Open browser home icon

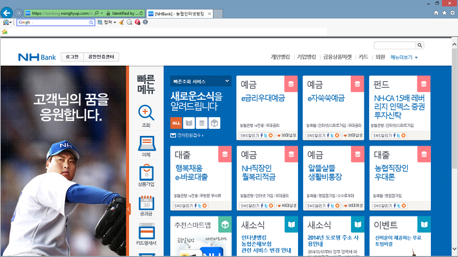point(436,13)
